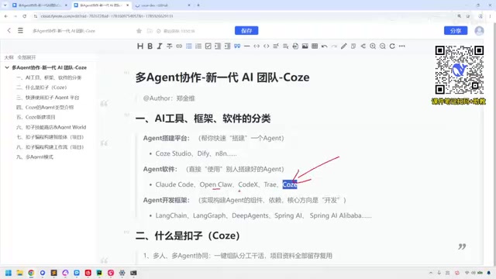Insert a code block with the angle brackets icon
This screenshot has width=496, height=279.
pyautogui.click(x=267, y=46)
